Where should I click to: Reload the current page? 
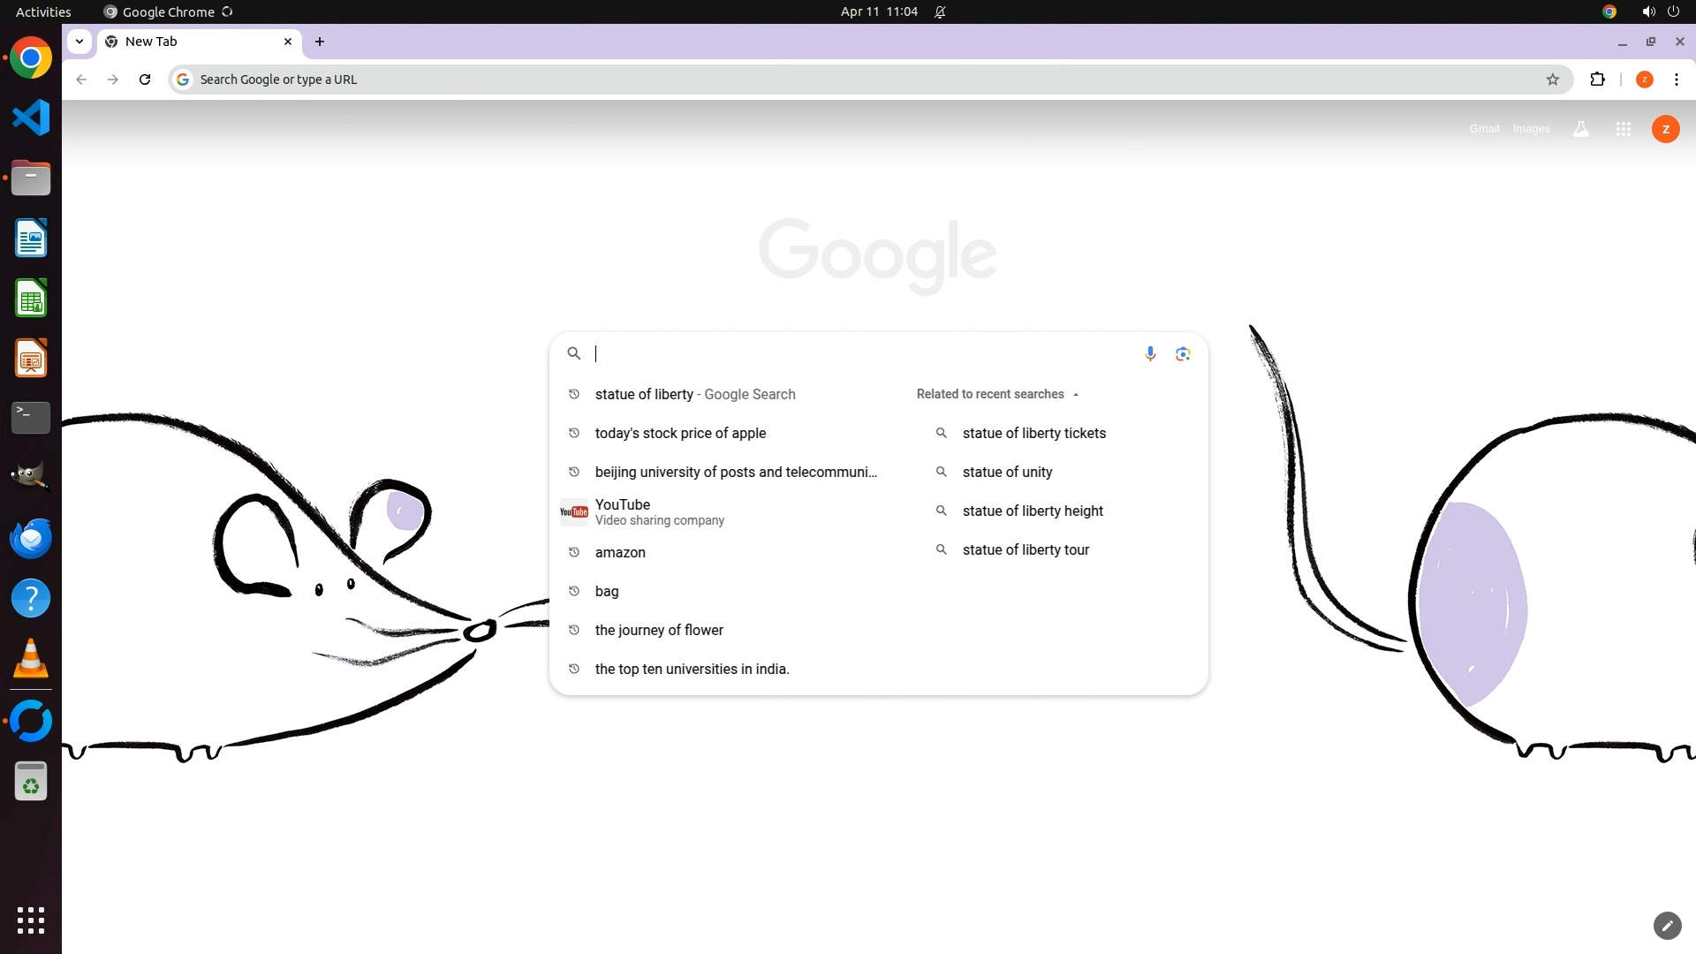click(145, 79)
